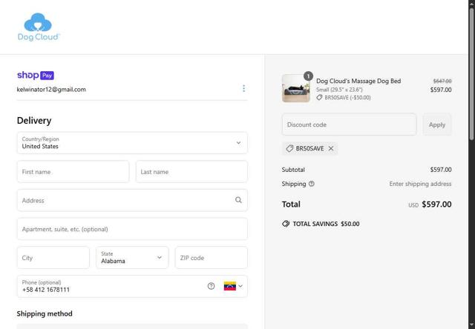Click the Massage Dog Bed product thumbnail

[296, 88]
